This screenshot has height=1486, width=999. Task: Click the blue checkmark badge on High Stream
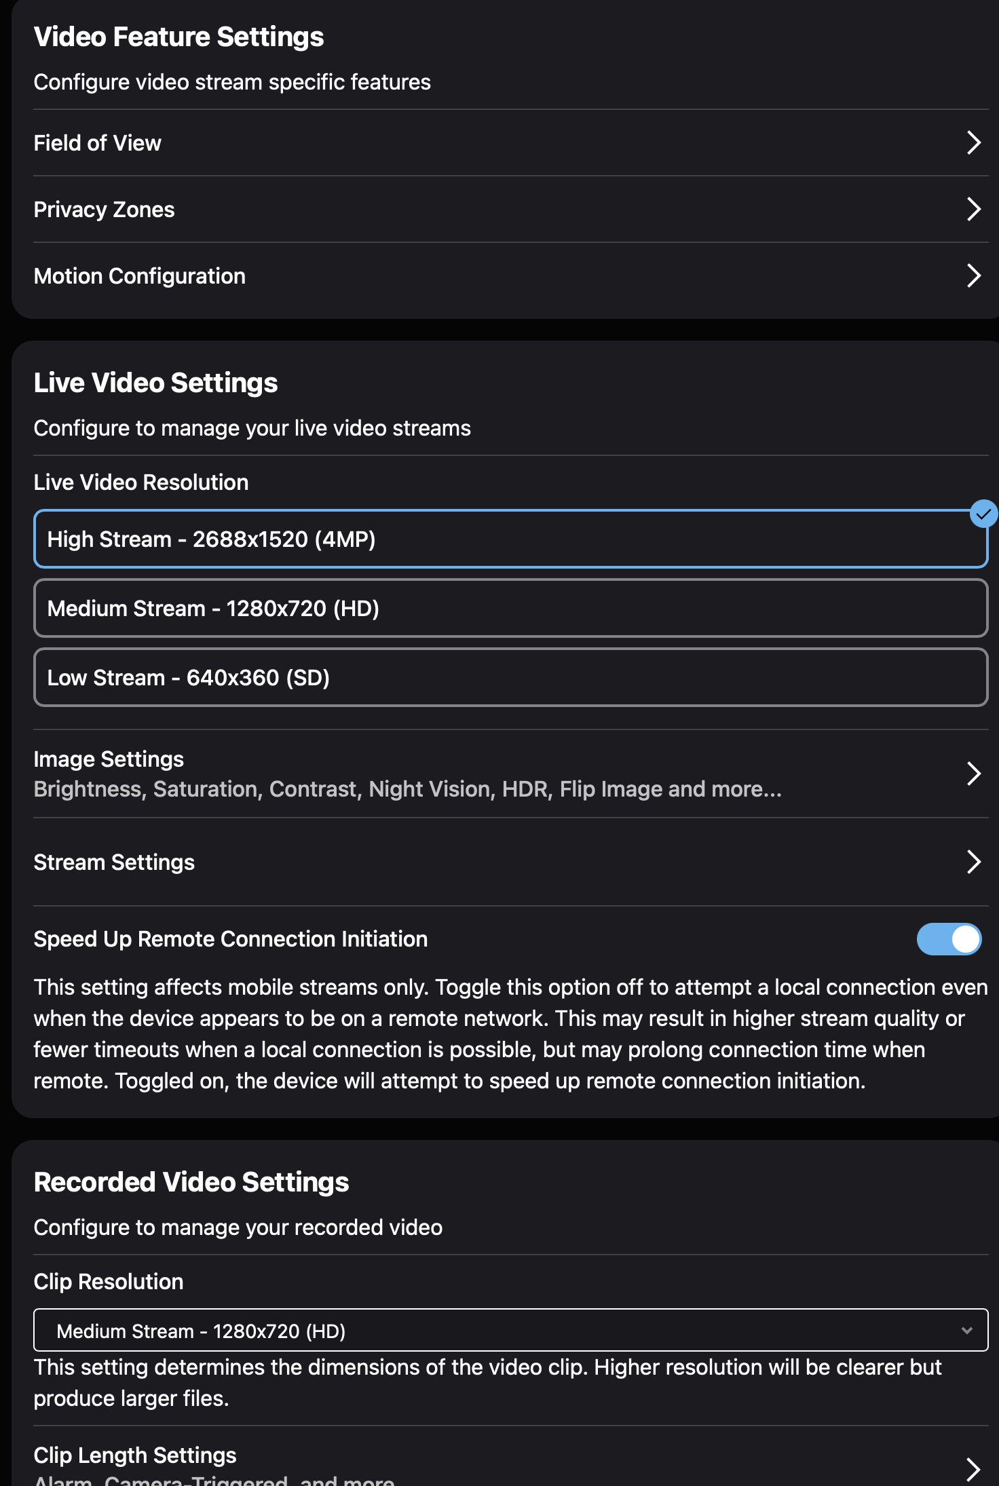[983, 514]
